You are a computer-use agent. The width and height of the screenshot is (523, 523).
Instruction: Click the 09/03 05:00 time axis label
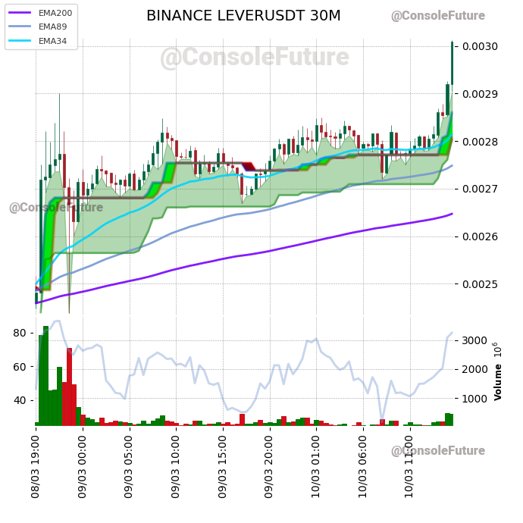pyautogui.click(x=129, y=467)
